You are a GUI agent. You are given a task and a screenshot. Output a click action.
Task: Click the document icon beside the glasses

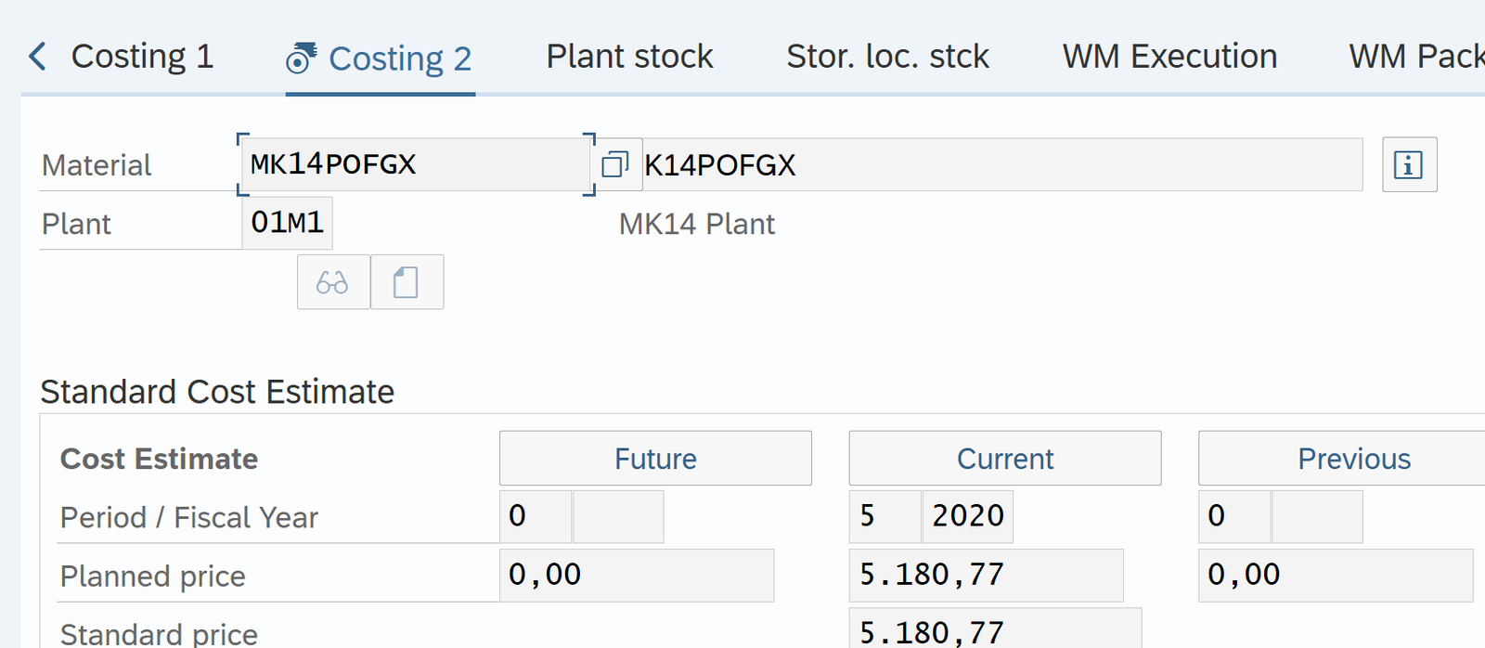[x=407, y=282]
